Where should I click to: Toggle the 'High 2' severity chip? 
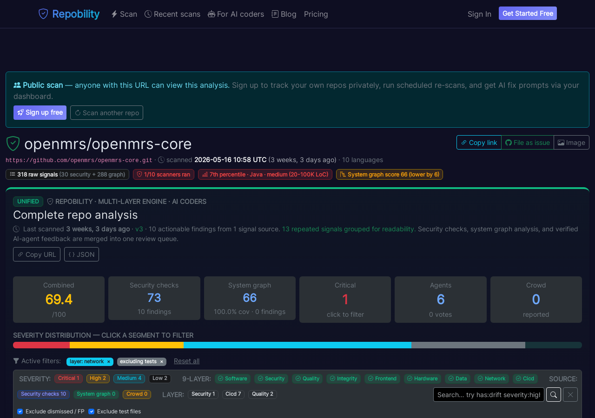[98, 379]
